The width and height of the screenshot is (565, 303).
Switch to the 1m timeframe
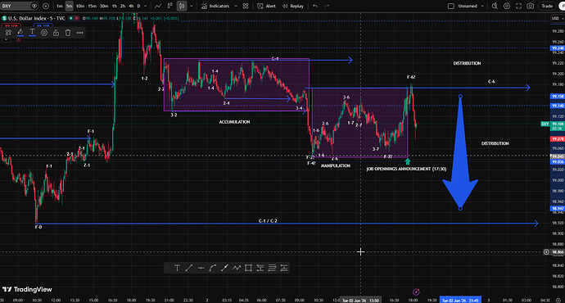pos(60,6)
